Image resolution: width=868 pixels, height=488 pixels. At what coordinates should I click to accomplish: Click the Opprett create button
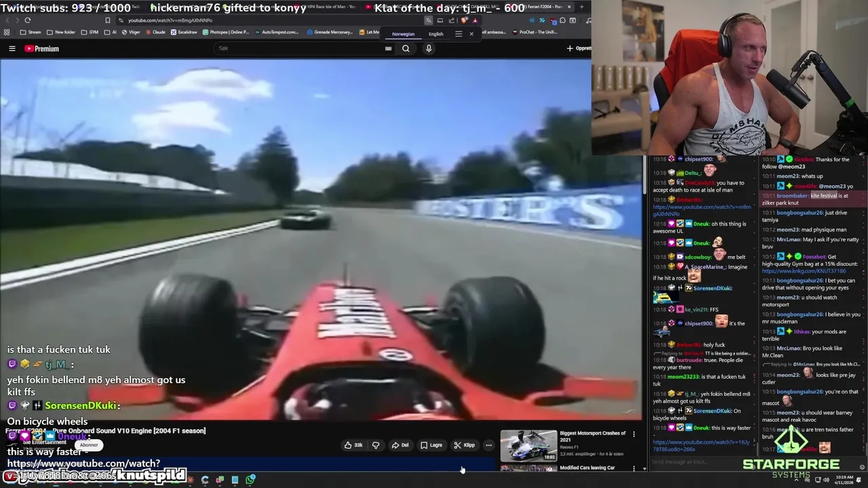[579, 49]
